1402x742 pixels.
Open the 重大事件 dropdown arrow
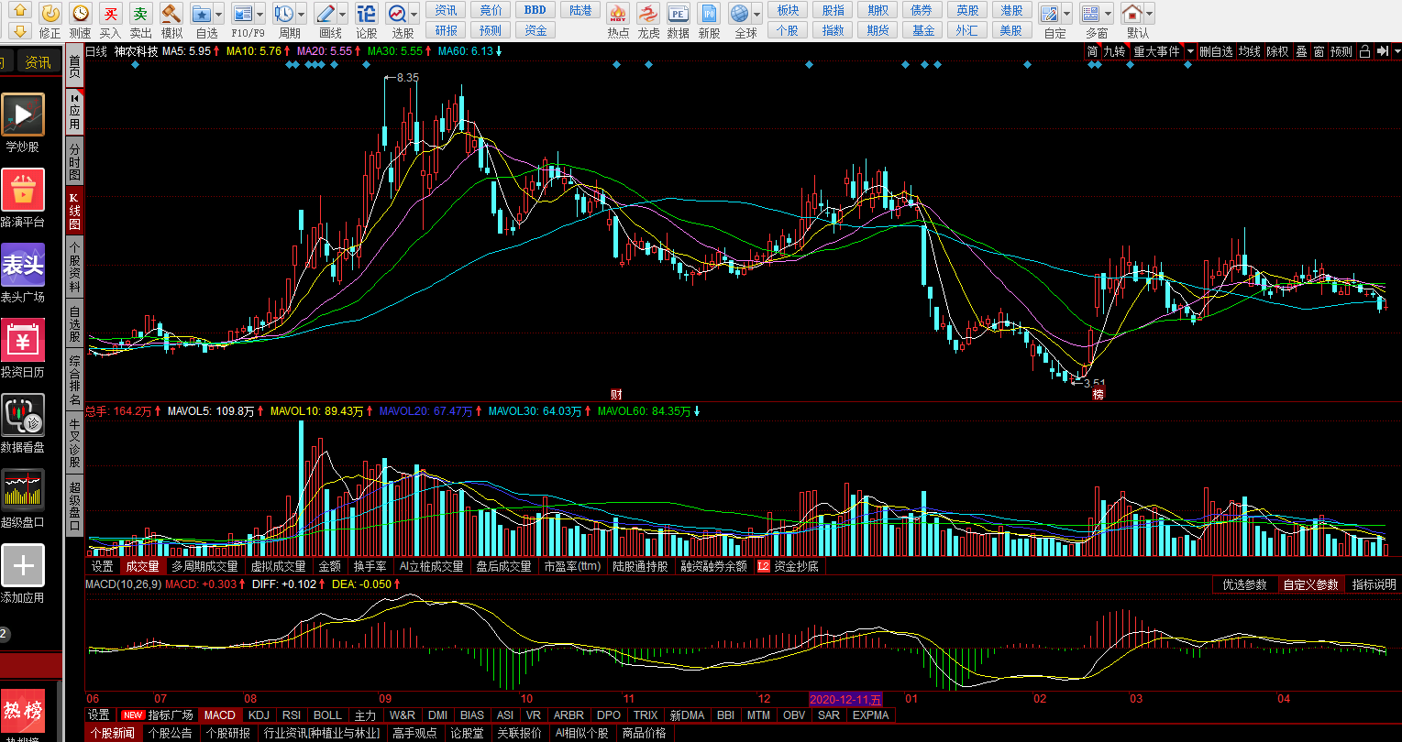(x=1190, y=52)
